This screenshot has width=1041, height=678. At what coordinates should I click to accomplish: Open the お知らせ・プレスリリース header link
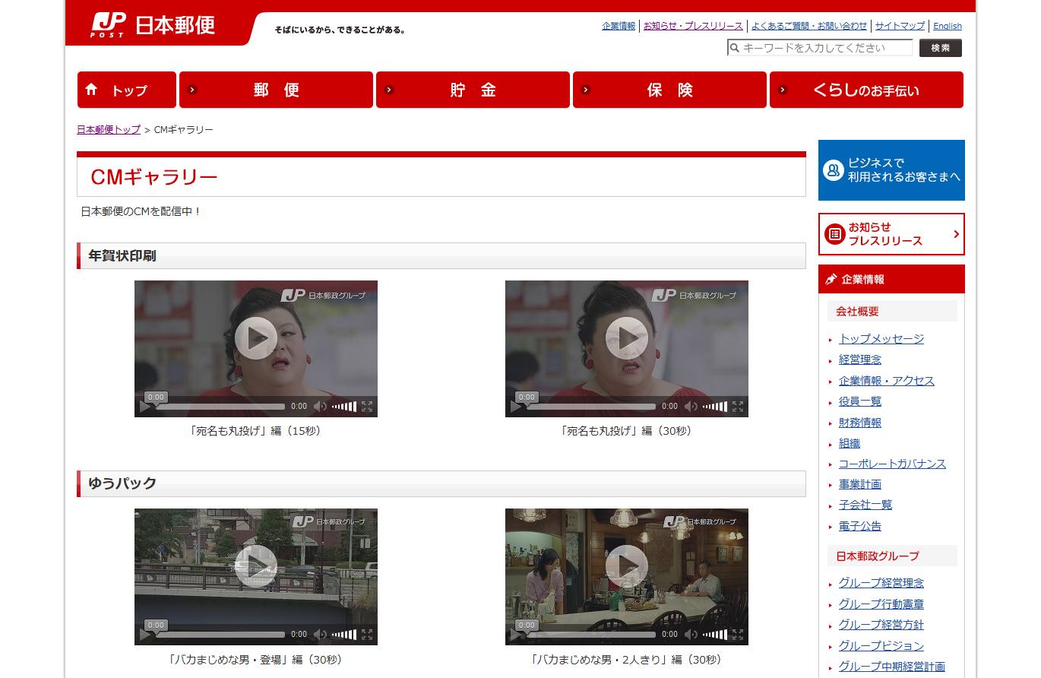(693, 26)
